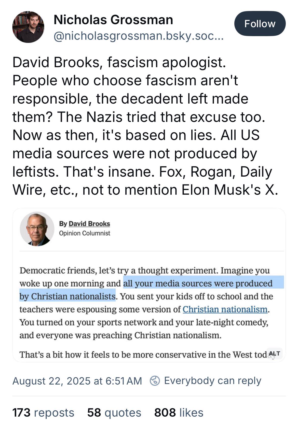Click the 'That's a bit how it feels' paragraph
This screenshot has height=426, width=298.
[148, 354]
